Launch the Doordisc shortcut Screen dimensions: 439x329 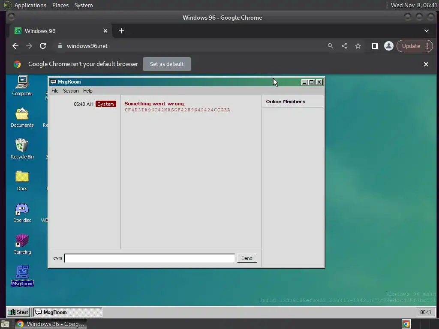[x=22, y=212]
